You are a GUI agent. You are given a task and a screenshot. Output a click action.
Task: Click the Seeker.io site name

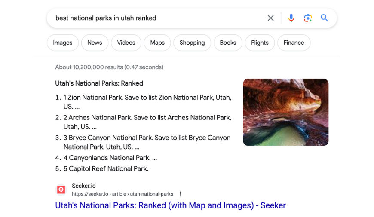click(84, 186)
